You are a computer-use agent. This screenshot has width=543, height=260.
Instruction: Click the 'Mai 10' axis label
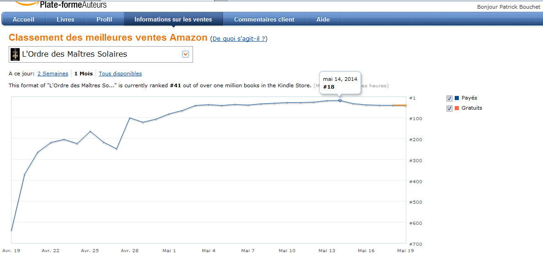click(x=287, y=250)
